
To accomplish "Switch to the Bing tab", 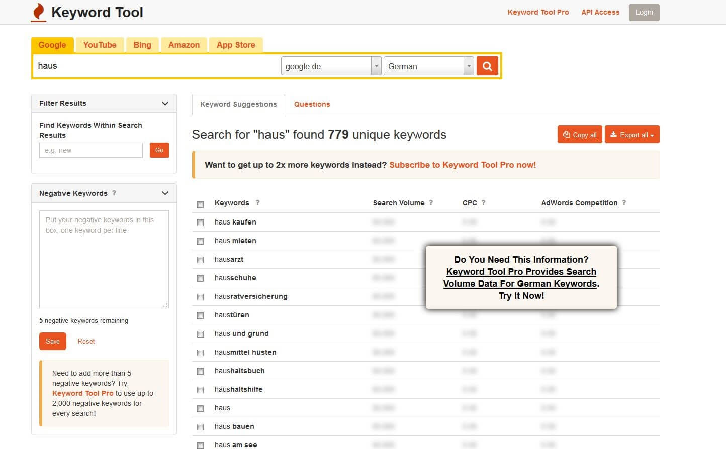I will (142, 45).
